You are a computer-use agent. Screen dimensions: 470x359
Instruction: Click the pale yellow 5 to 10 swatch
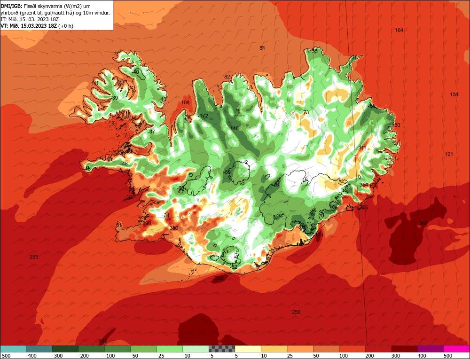tap(248, 349)
